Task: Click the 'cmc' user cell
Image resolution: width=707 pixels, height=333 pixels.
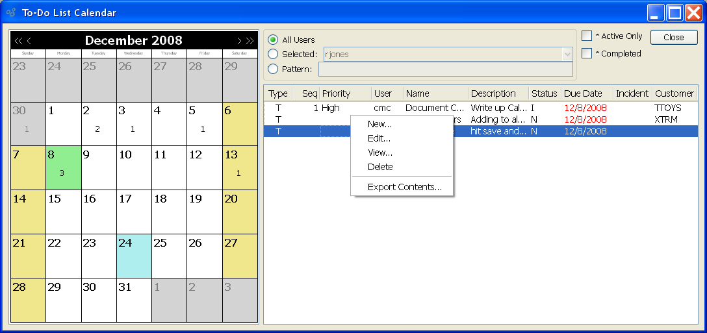Action: tap(382, 108)
